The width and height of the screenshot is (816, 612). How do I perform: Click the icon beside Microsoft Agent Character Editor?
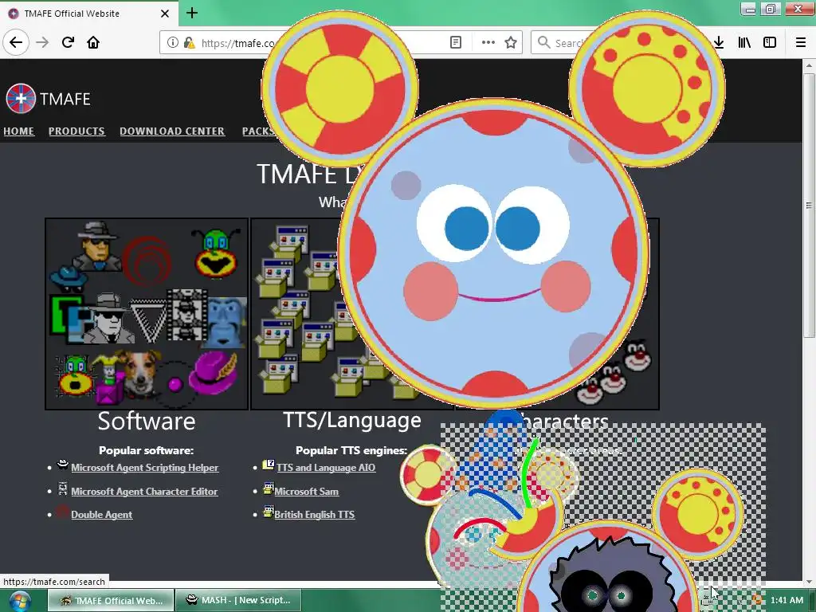click(63, 488)
